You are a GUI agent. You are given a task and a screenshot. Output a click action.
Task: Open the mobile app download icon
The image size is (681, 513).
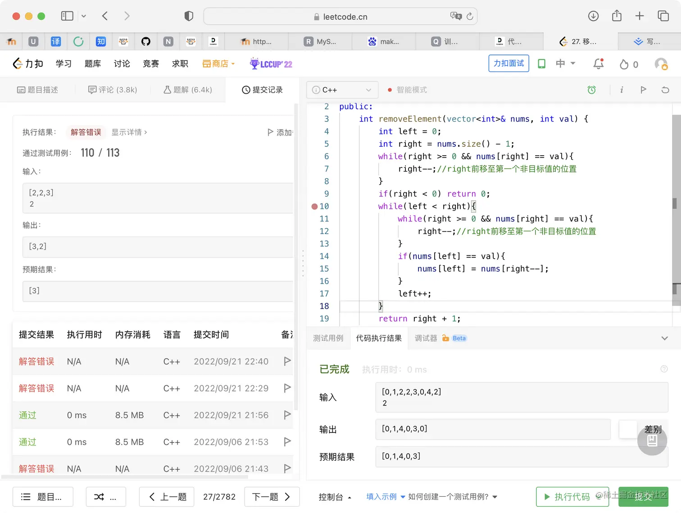tap(542, 64)
